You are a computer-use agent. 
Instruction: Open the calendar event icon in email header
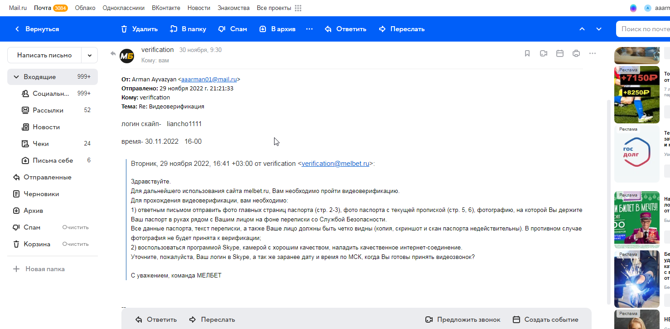560,53
